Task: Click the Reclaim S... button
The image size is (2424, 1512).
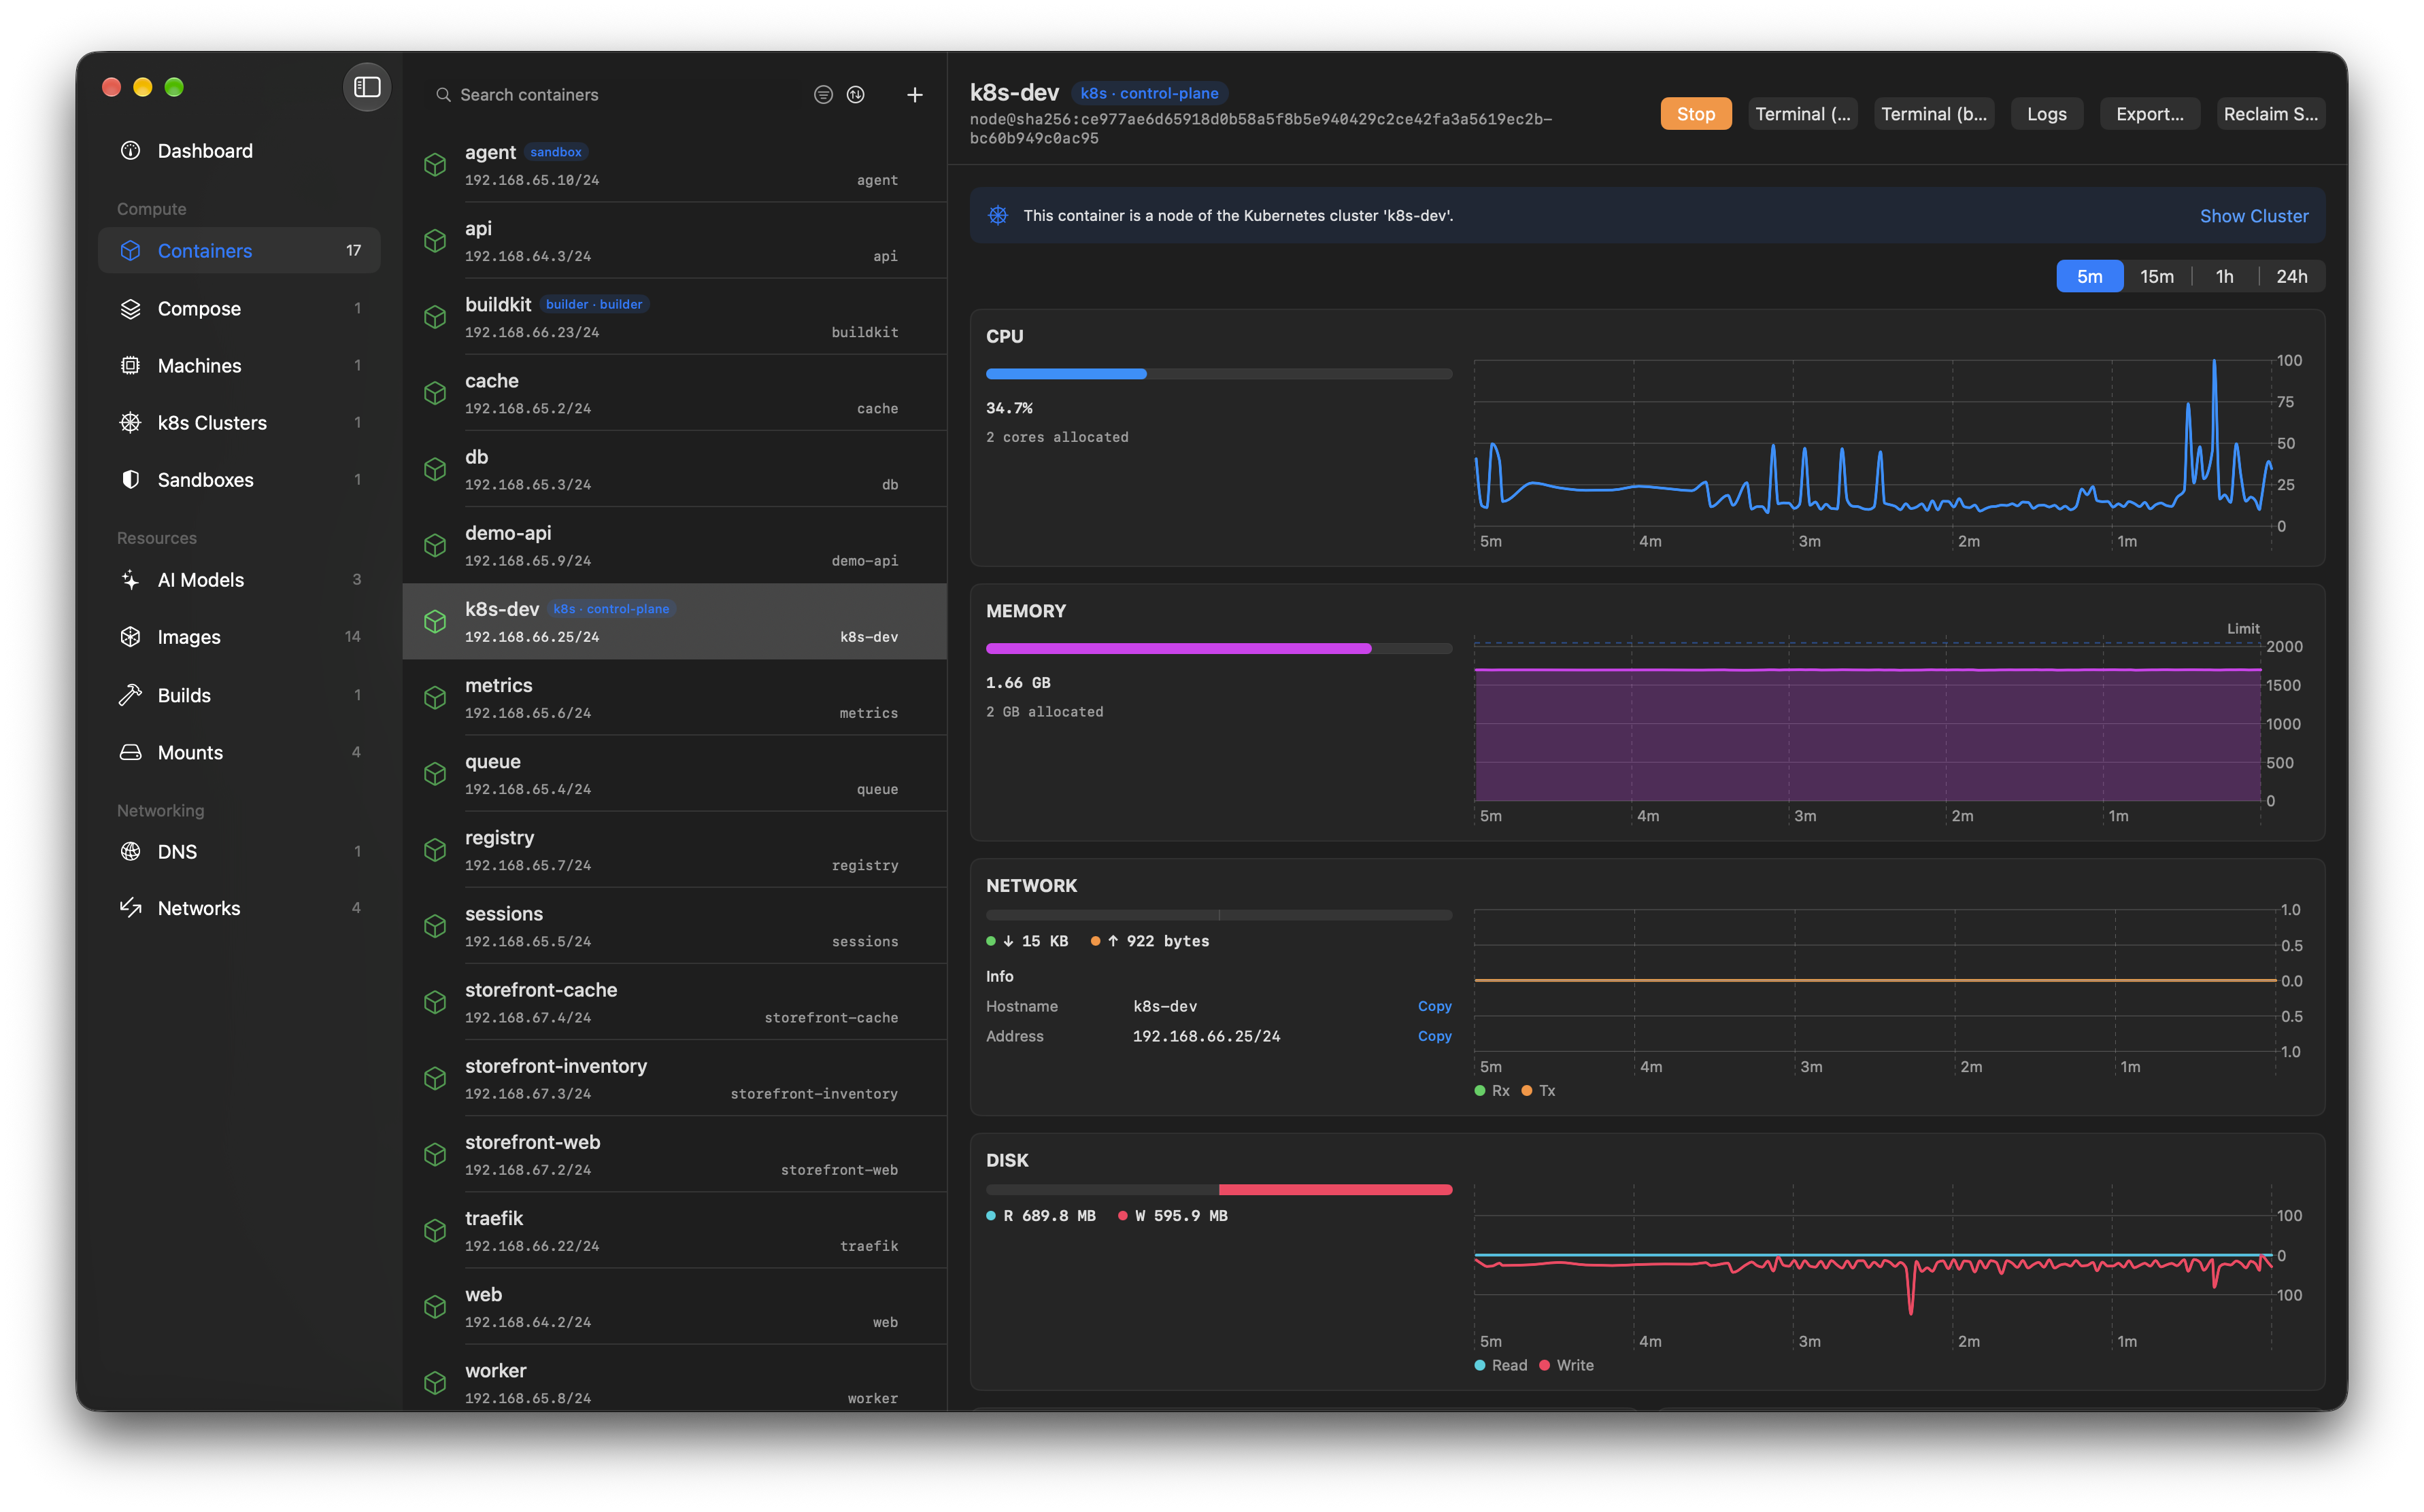Action: [x=2270, y=114]
